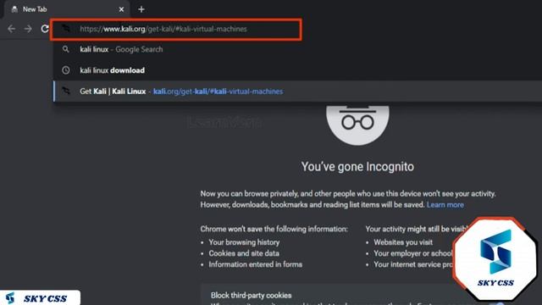This screenshot has height=305, width=542.
Task: Click Kali favicon in Get Kali suggestion
Action: 66,91
